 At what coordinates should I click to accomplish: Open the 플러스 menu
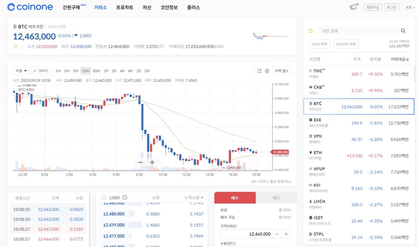click(193, 7)
